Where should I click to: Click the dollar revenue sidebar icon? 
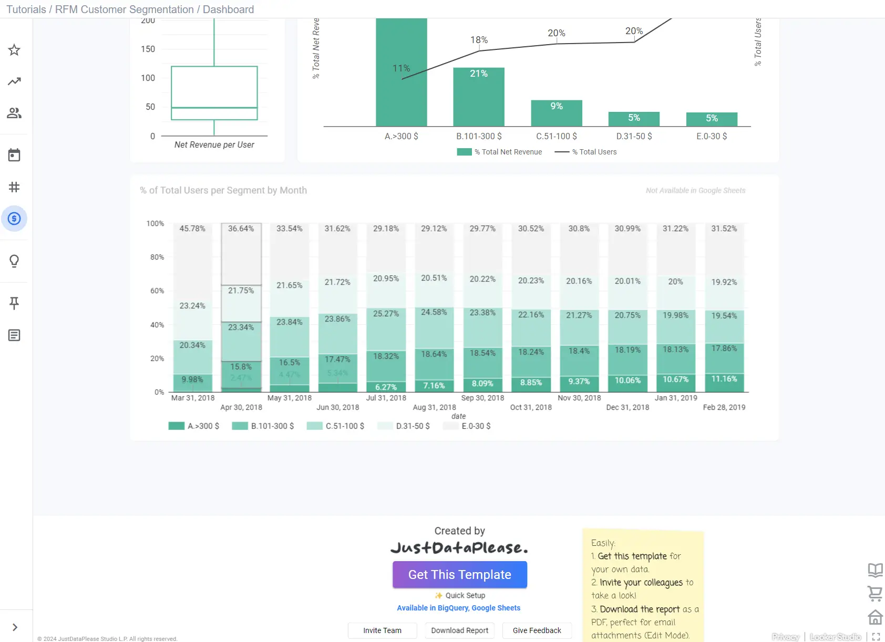click(14, 219)
